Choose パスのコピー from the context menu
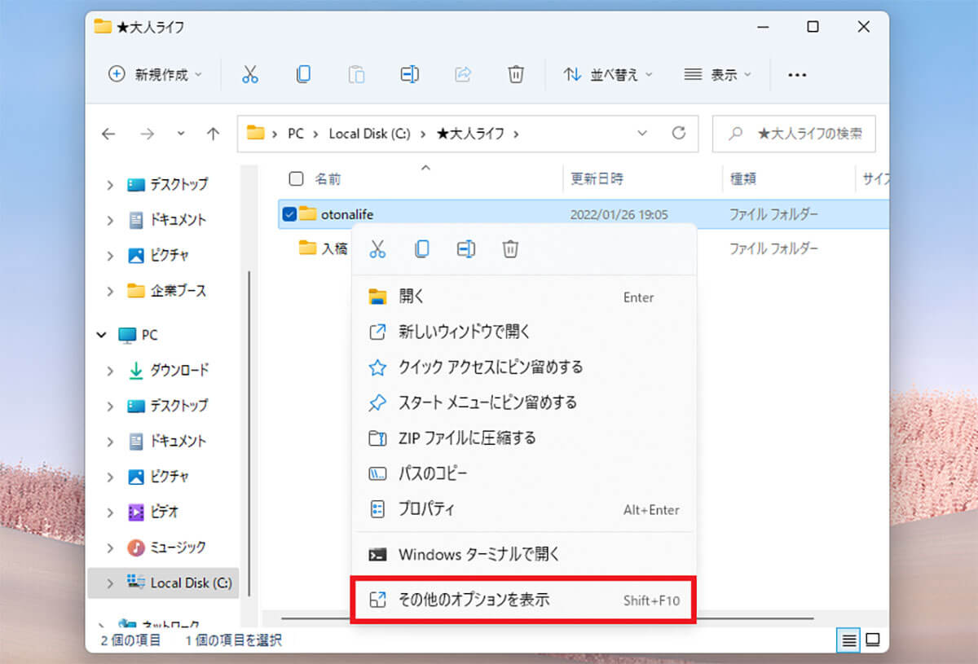The height and width of the screenshot is (664, 978). (x=523, y=473)
